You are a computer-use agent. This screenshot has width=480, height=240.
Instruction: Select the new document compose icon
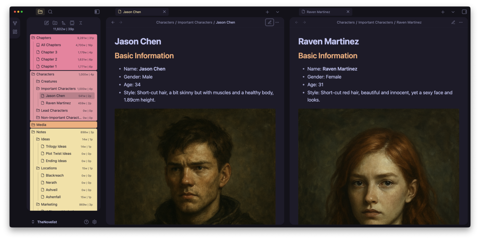coord(46,23)
